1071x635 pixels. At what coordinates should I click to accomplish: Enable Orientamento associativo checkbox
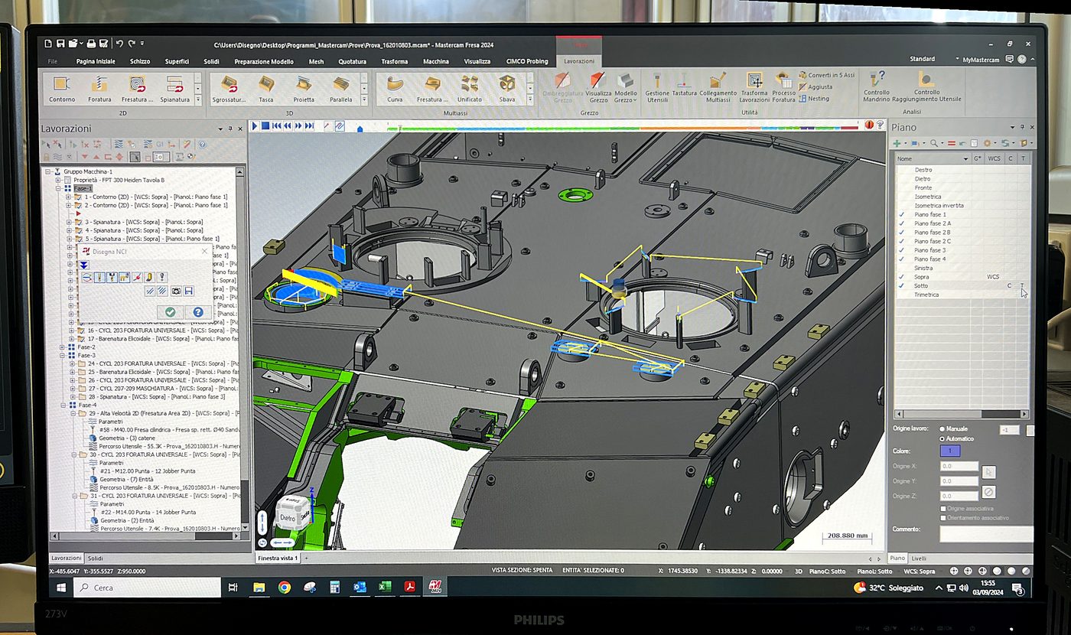pos(943,517)
